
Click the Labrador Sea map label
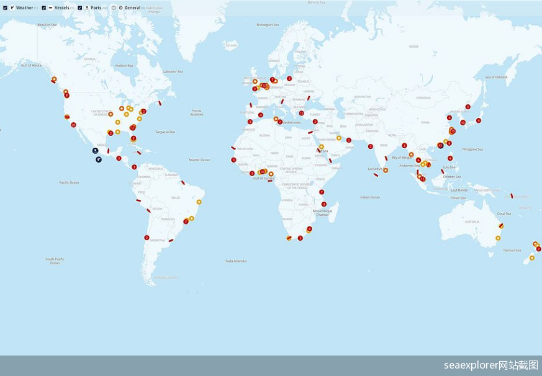tap(173, 71)
